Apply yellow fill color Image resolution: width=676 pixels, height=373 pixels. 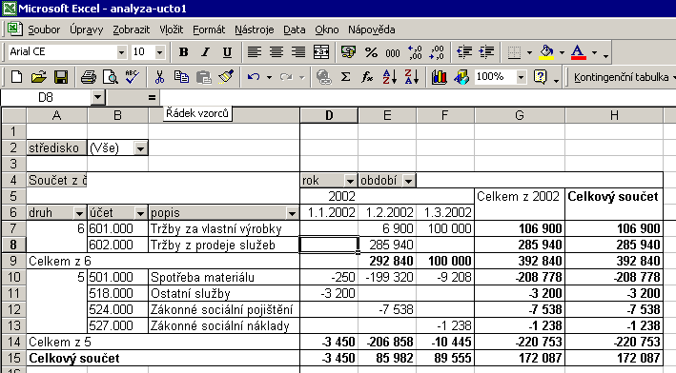[x=546, y=52]
